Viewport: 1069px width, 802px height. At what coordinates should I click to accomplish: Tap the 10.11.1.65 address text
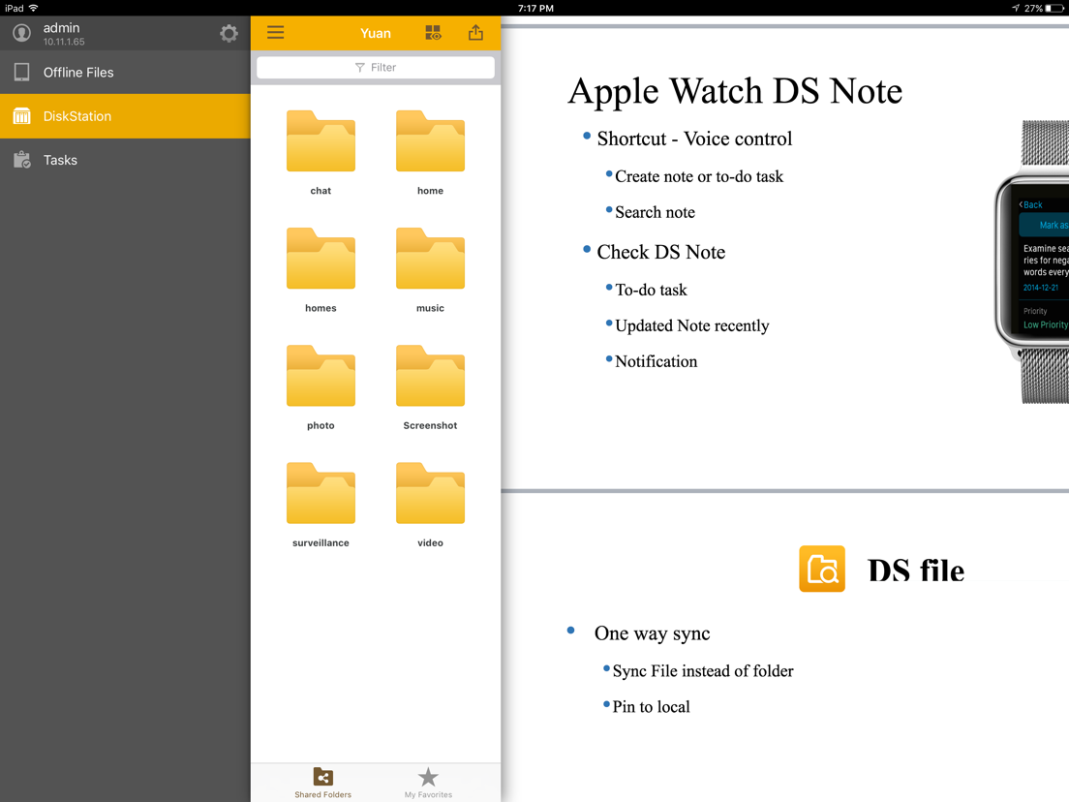(64, 42)
